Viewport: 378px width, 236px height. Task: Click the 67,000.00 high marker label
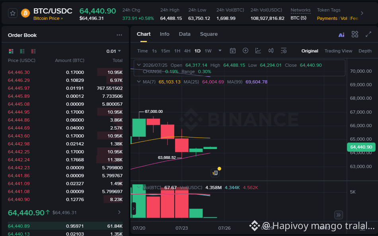tap(154, 112)
